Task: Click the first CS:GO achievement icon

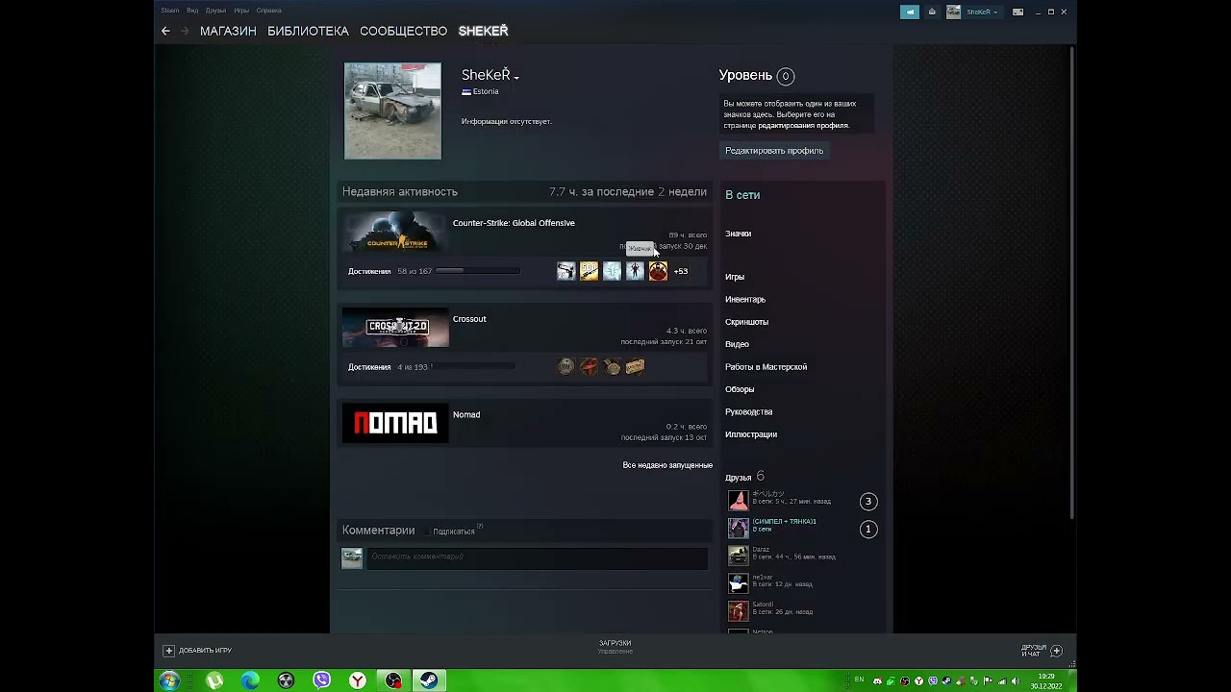Action: (x=565, y=271)
